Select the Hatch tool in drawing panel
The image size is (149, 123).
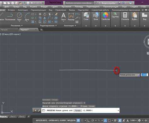coord(33,22)
